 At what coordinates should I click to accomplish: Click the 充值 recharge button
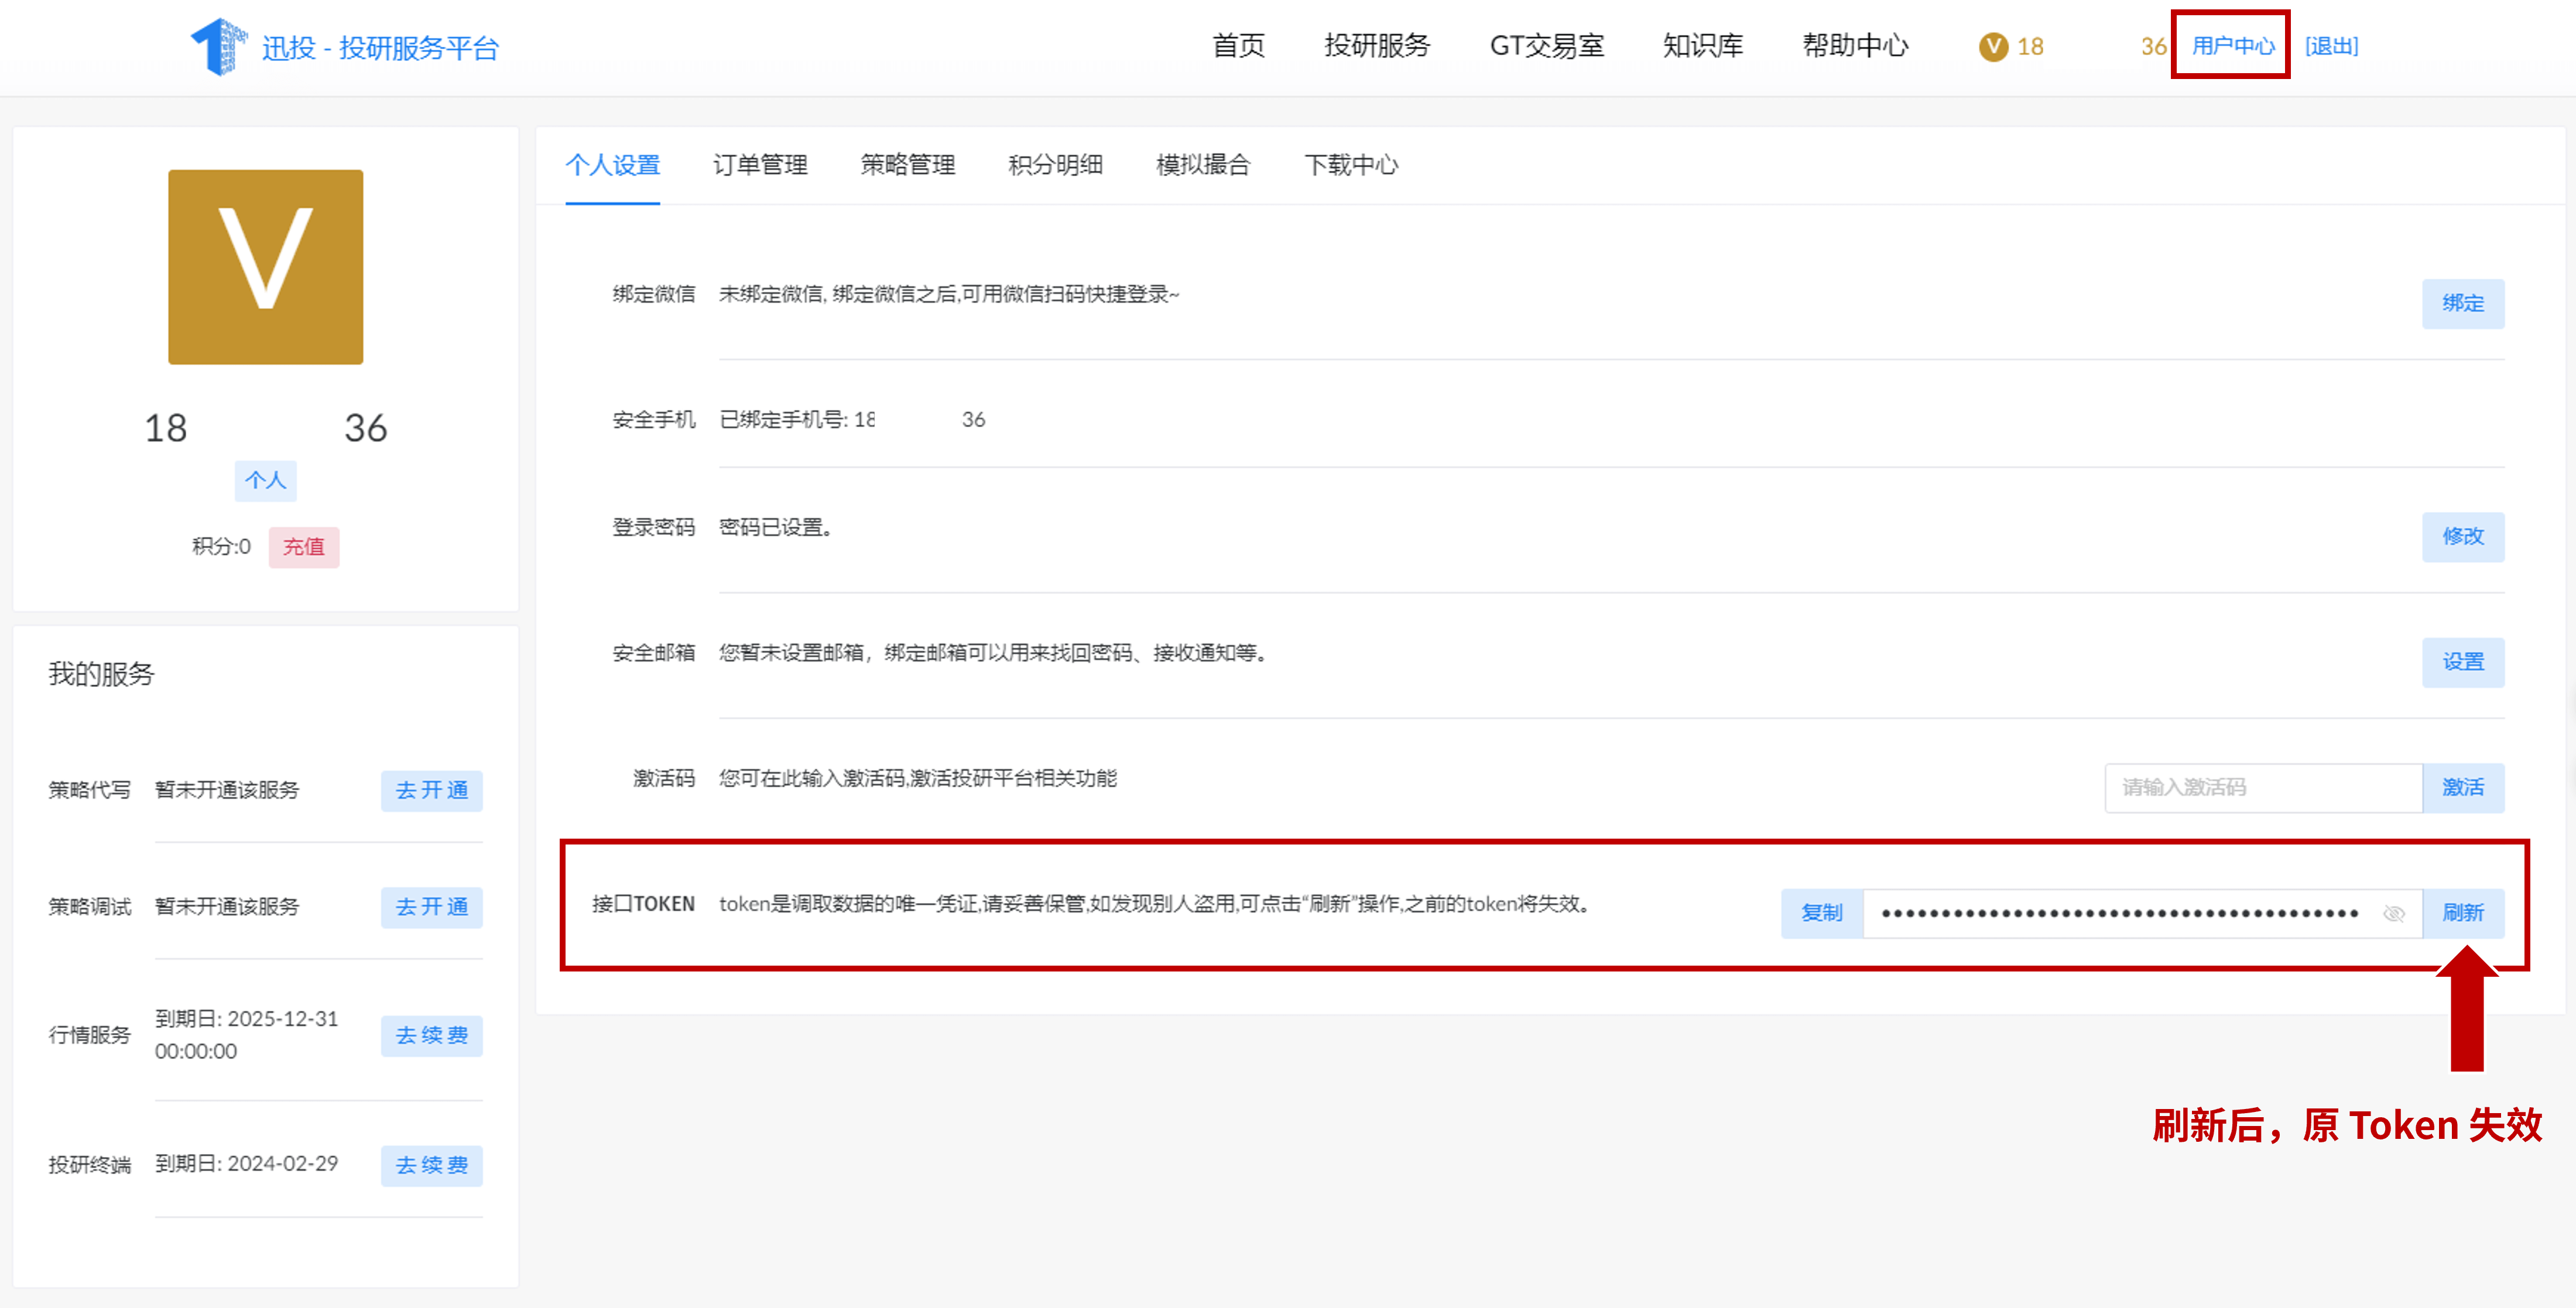click(304, 547)
